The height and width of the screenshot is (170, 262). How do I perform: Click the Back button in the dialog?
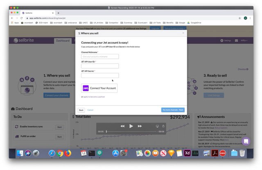coord(81,110)
